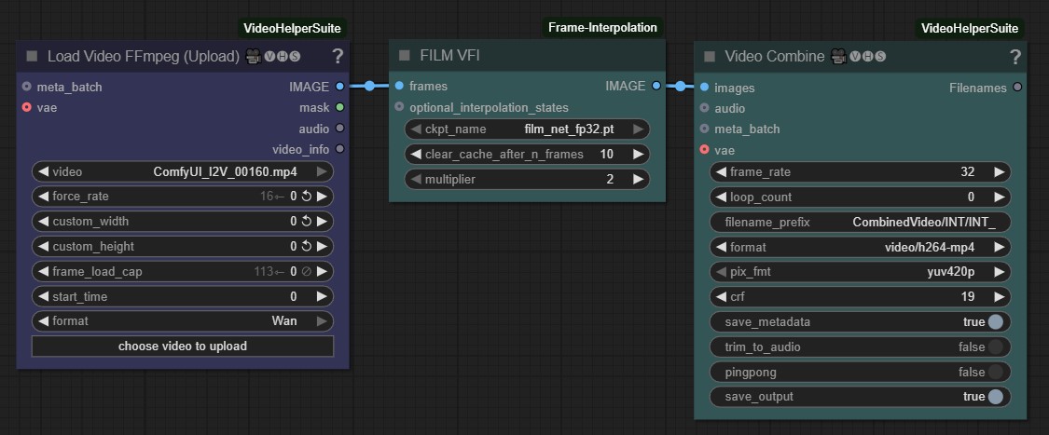Decrease force_rate with left arrow
1049x435 pixels.
click(x=44, y=197)
